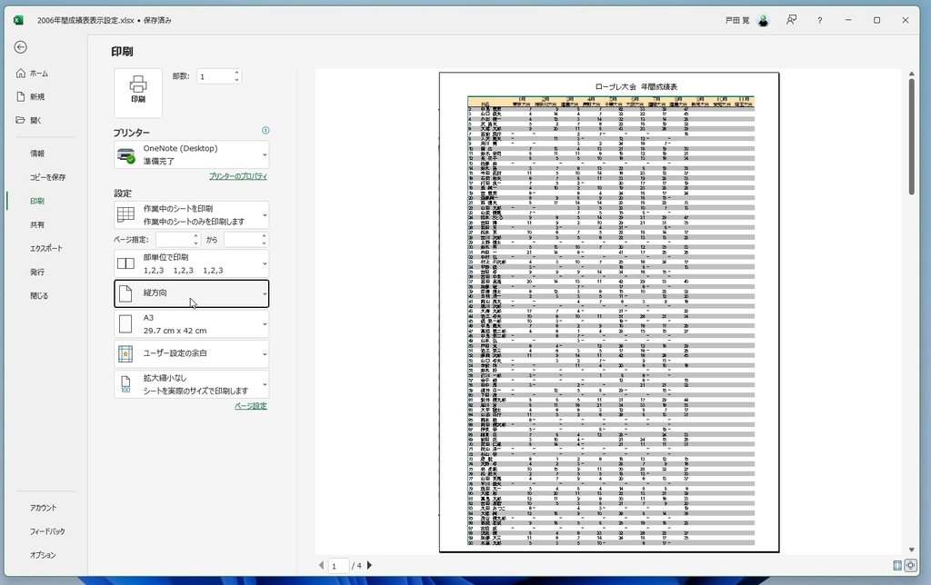This screenshot has height=585, width=931.
Task: Click the current page number field
Action: pyautogui.click(x=338, y=566)
